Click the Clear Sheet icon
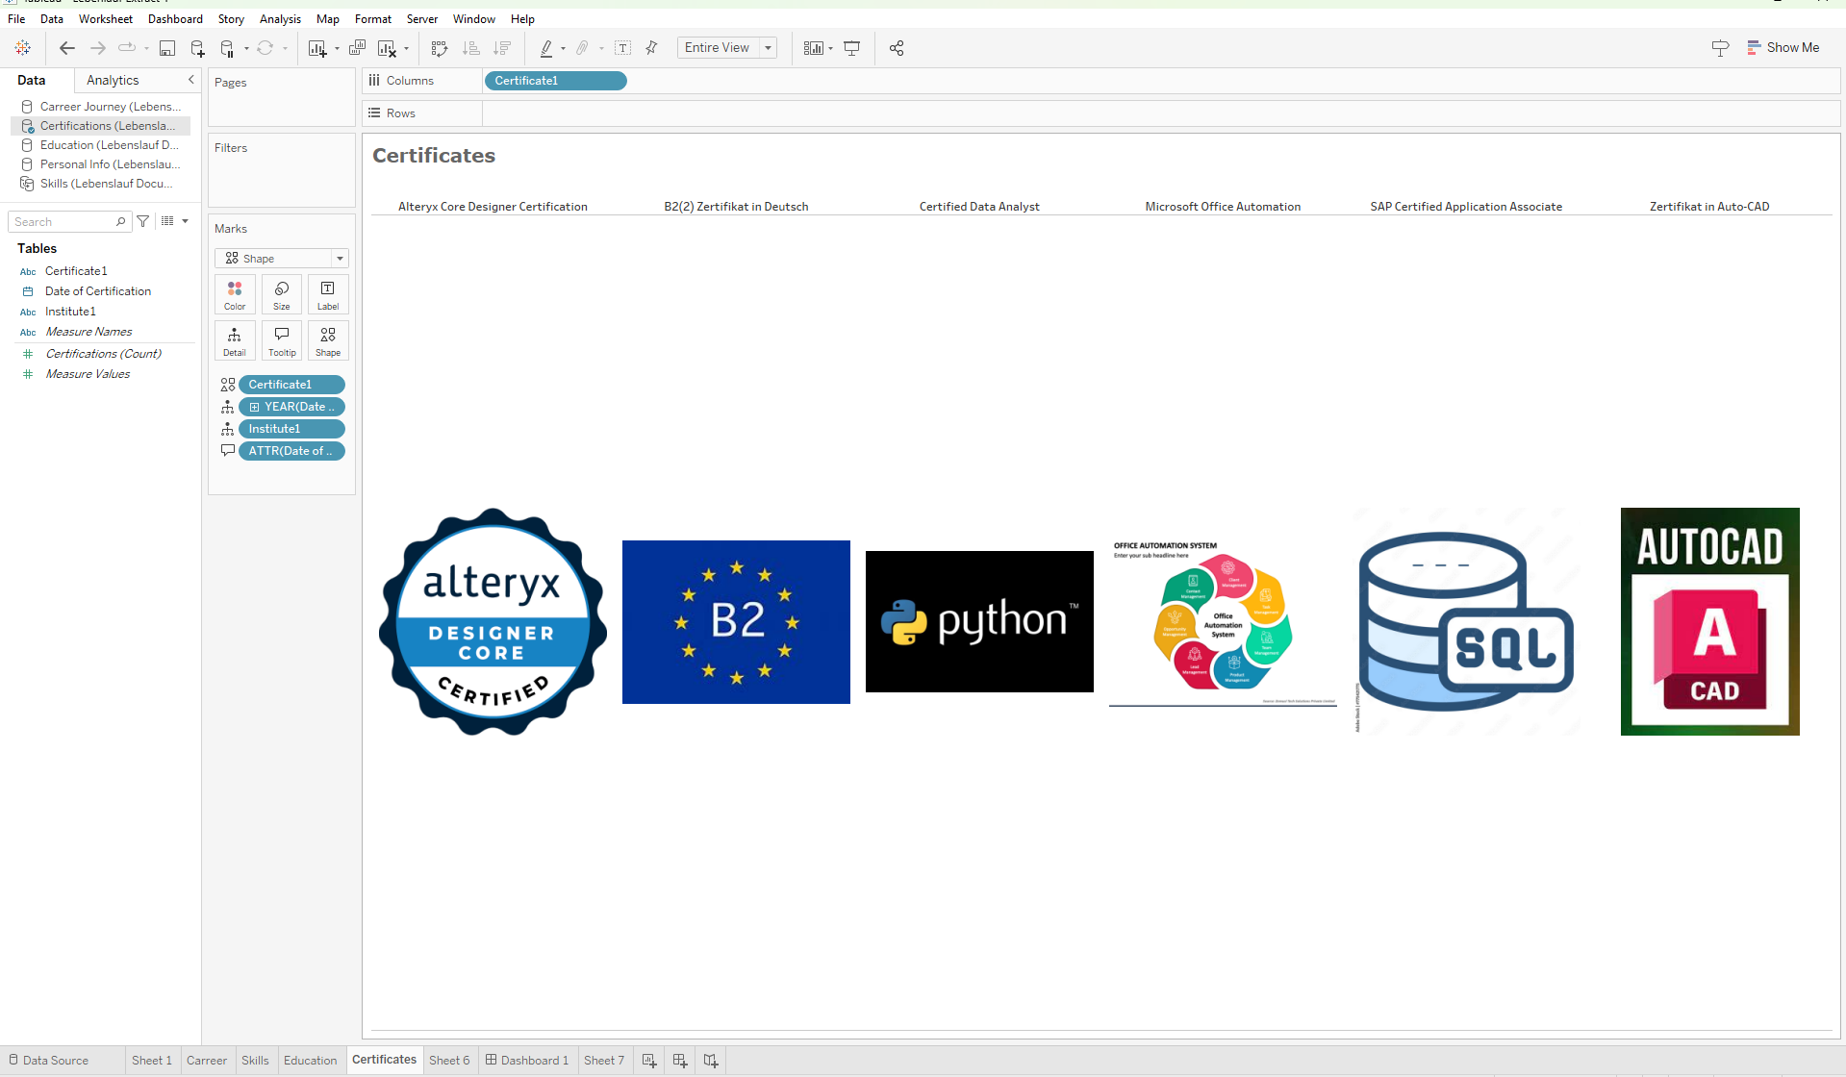The width and height of the screenshot is (1846, 1077). 387,48
